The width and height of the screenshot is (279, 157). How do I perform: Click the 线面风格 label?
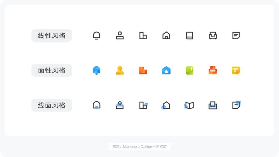click(x=52, y=105)
